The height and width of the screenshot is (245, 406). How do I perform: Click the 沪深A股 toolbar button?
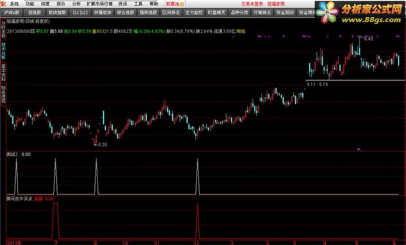12,12
